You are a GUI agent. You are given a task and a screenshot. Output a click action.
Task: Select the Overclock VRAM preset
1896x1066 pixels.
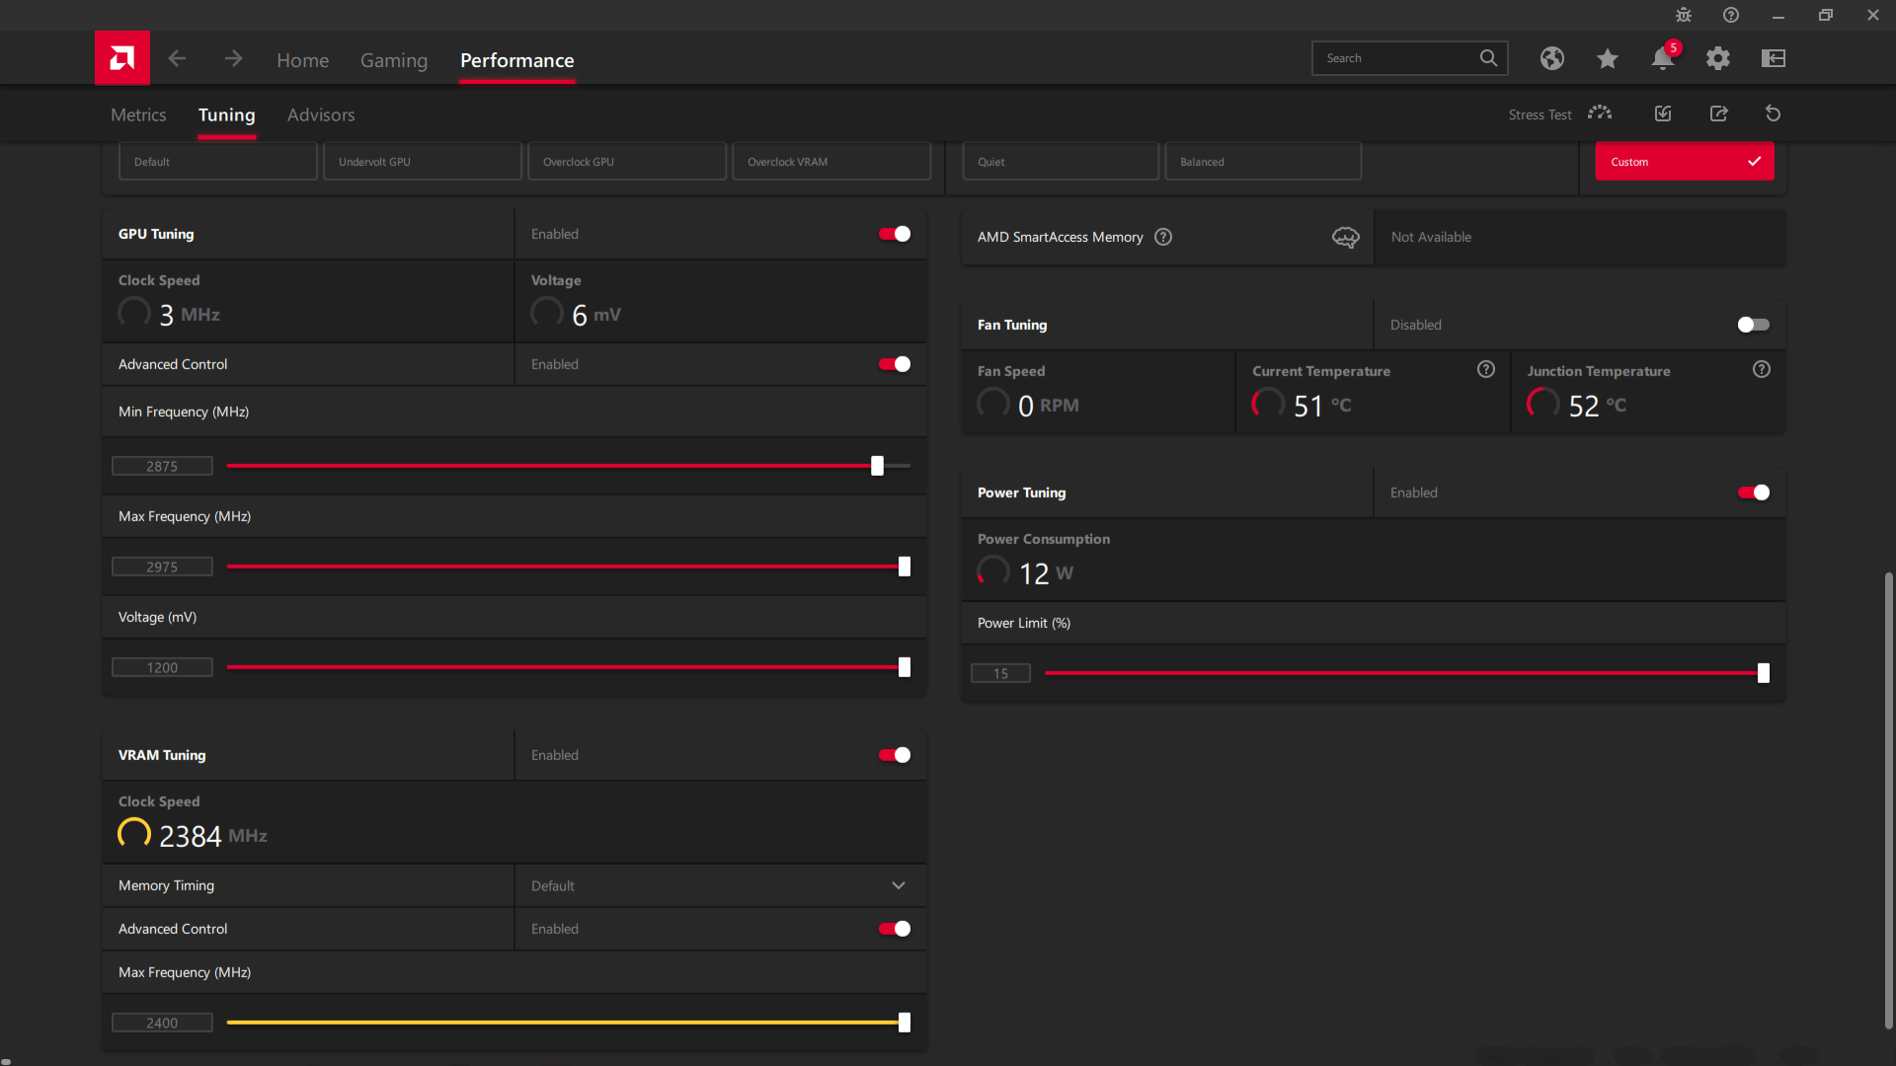831,161
